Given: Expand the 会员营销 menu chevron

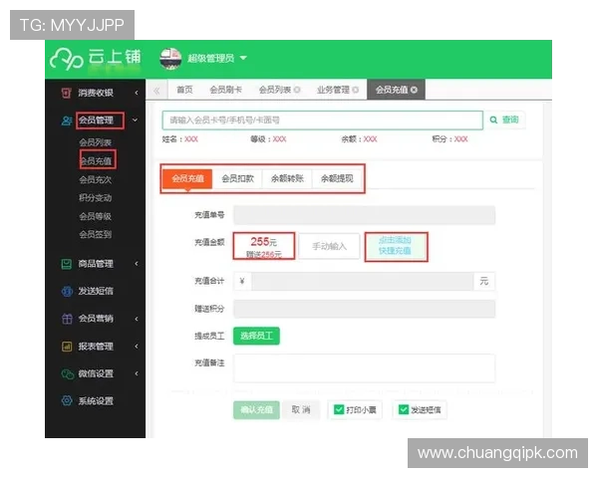Looking at the screenshot, I should tap(137, 319).
